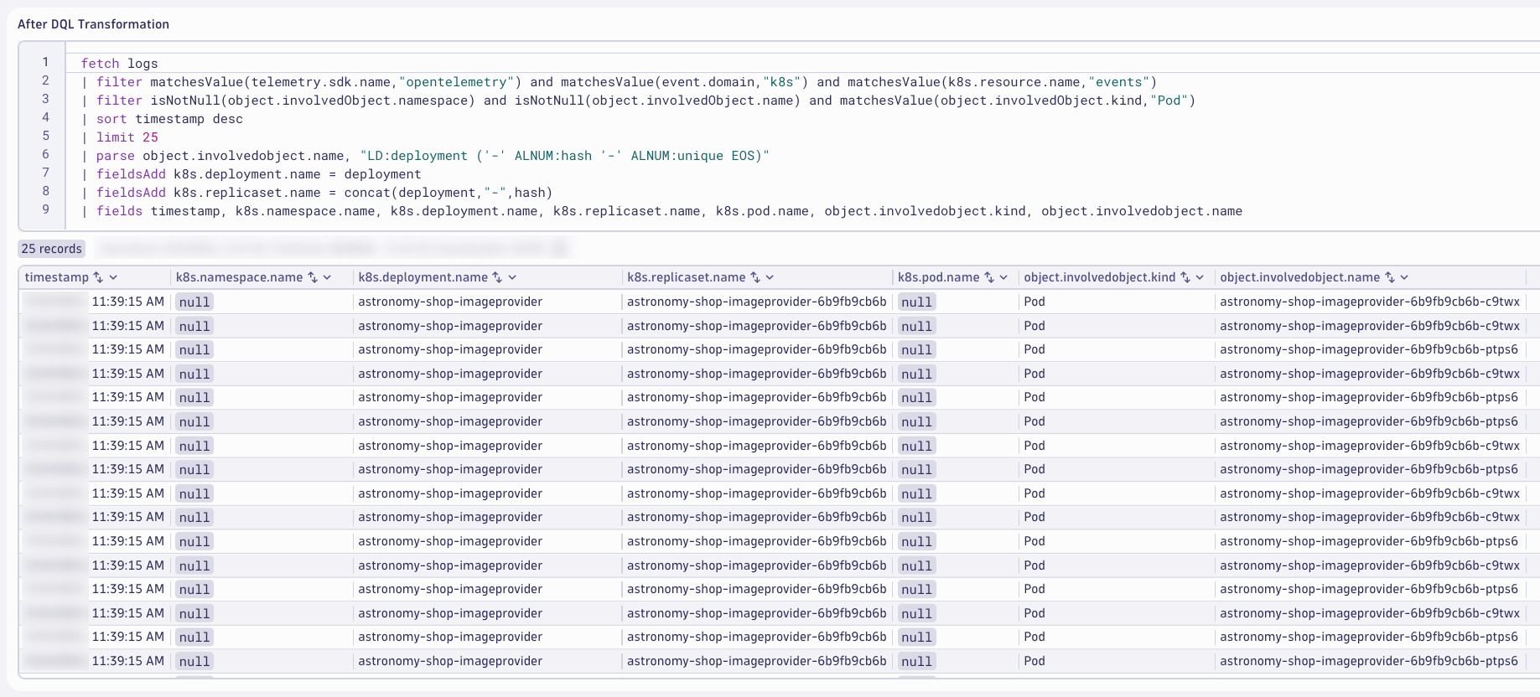Screen dimensions: 1540x697
Task: Click line number 5 in the editor gutter
Action: 45,136
